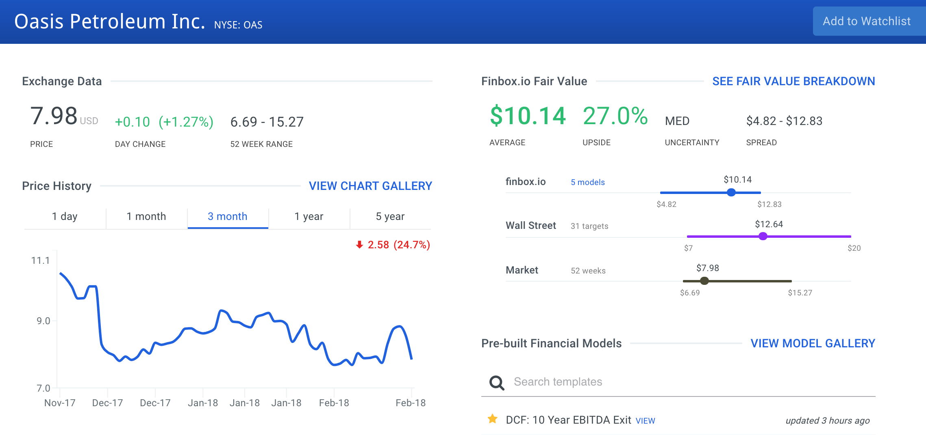This screenshot has height=435, width=926.
Task: Click the $20 Wall Street upper bound
Action: tap(854, 248)
